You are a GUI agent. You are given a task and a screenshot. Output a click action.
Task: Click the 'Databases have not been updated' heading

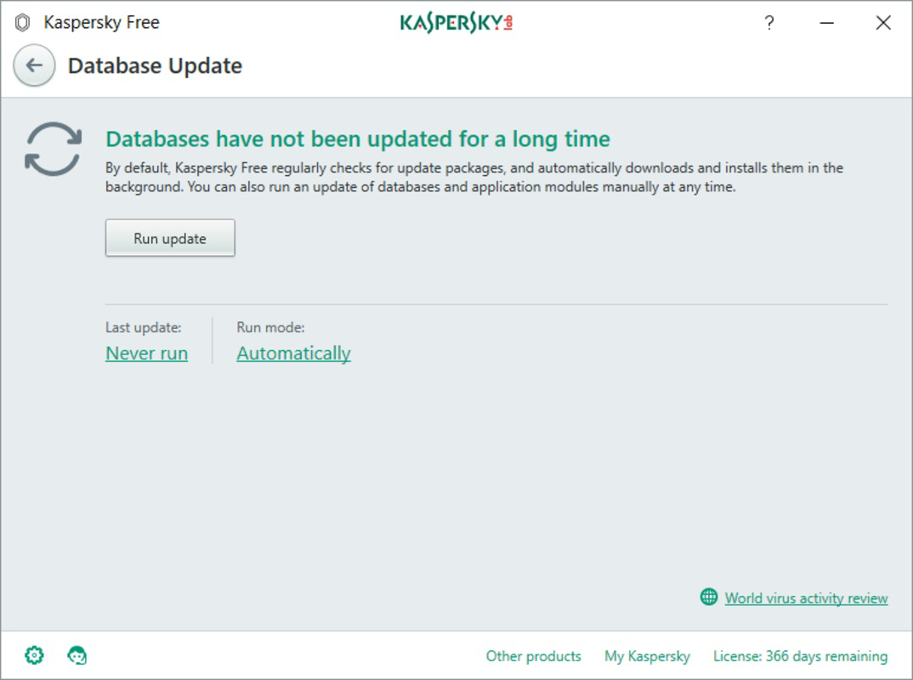(358, 139)
